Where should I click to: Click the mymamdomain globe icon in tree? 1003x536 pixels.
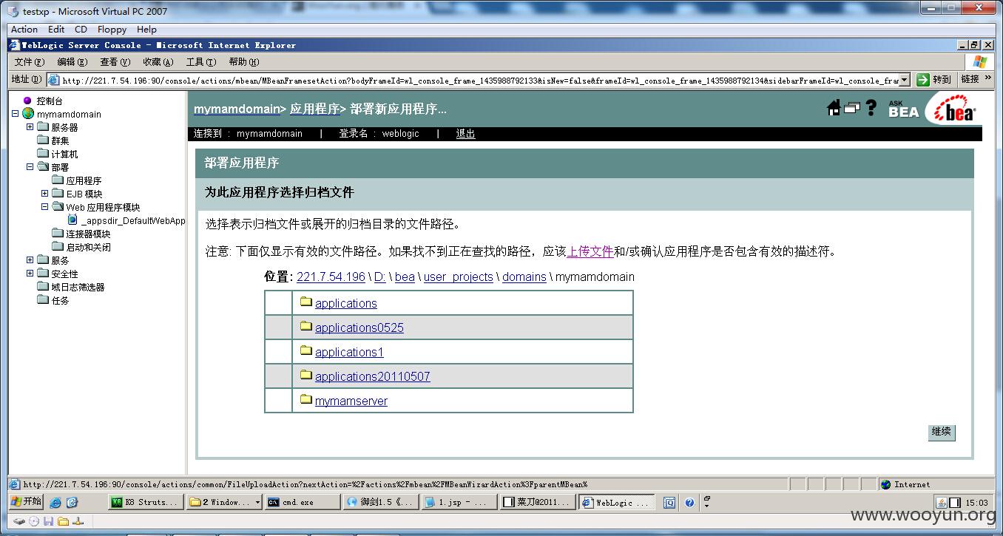point(28,114)
